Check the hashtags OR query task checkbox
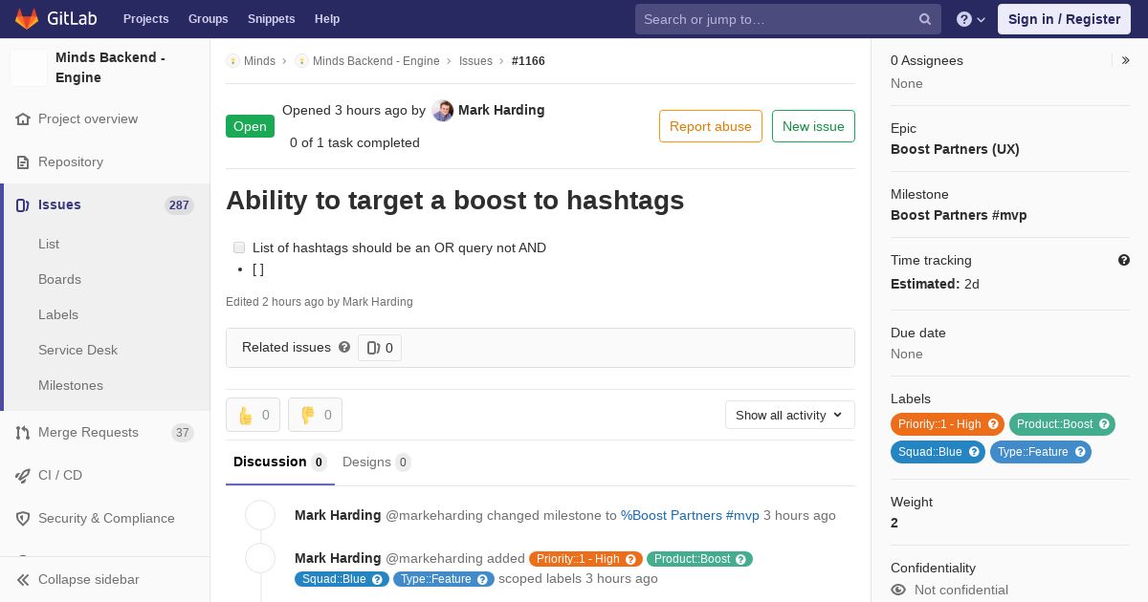The image size is (1148, 602). (239, 247)
